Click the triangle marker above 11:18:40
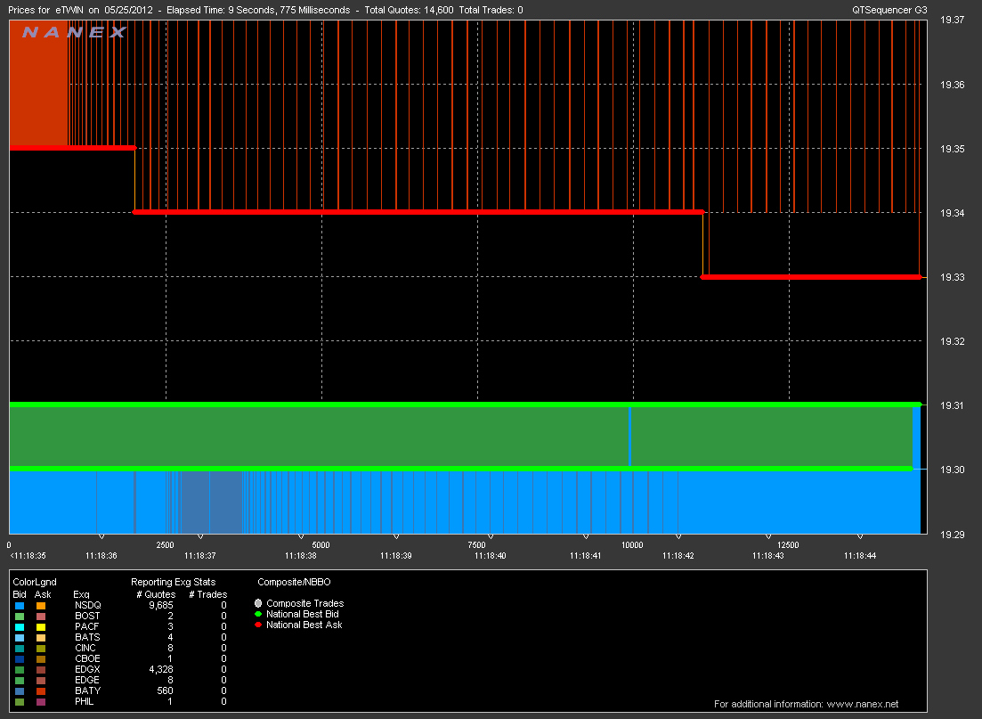Screen dimensions: 982x719 tap(491, 536)
